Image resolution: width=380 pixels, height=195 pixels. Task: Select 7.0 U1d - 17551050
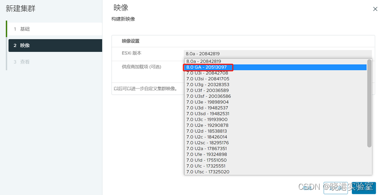276,160
